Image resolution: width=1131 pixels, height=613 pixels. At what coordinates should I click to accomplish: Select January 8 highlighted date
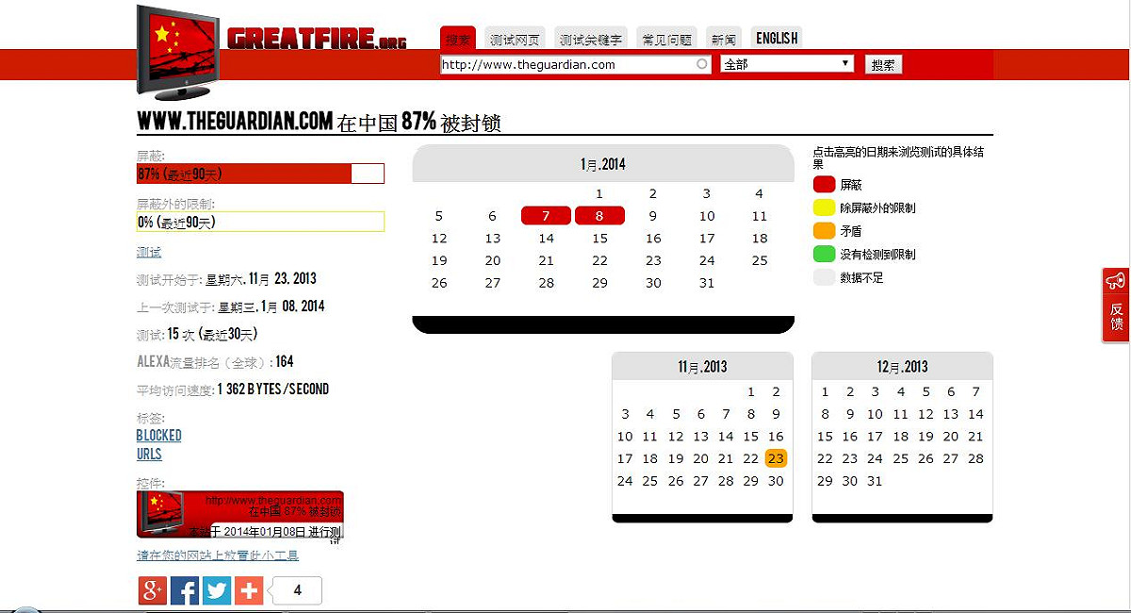pos(599,216)
